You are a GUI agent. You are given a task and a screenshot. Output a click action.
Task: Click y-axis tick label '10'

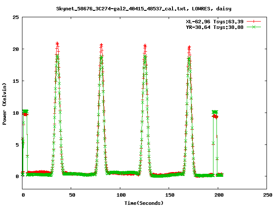click(16, 113)
